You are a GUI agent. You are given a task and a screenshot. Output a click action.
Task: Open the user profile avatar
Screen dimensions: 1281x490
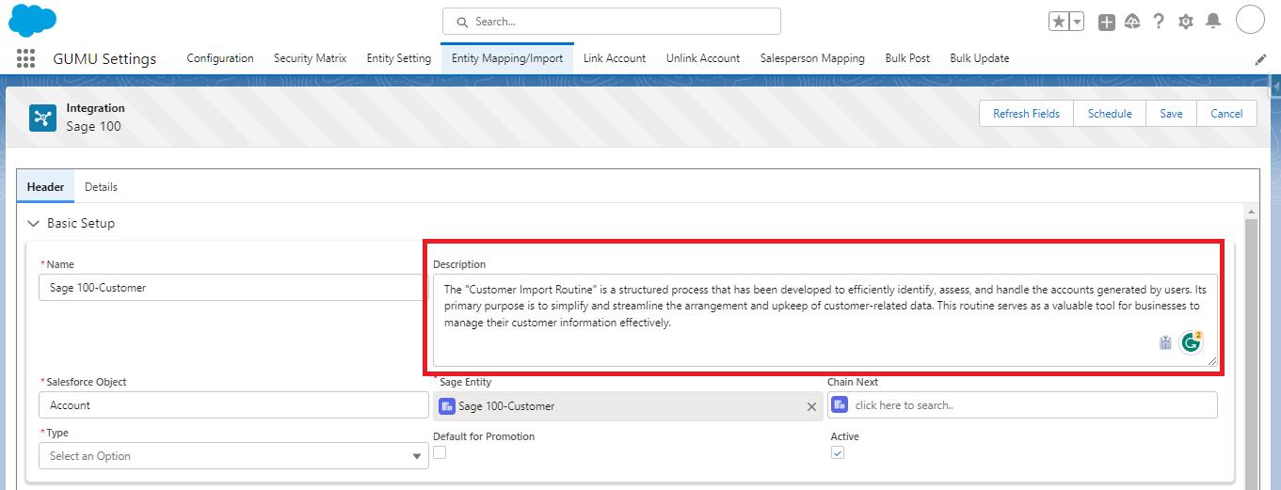tap(1250, 20)
